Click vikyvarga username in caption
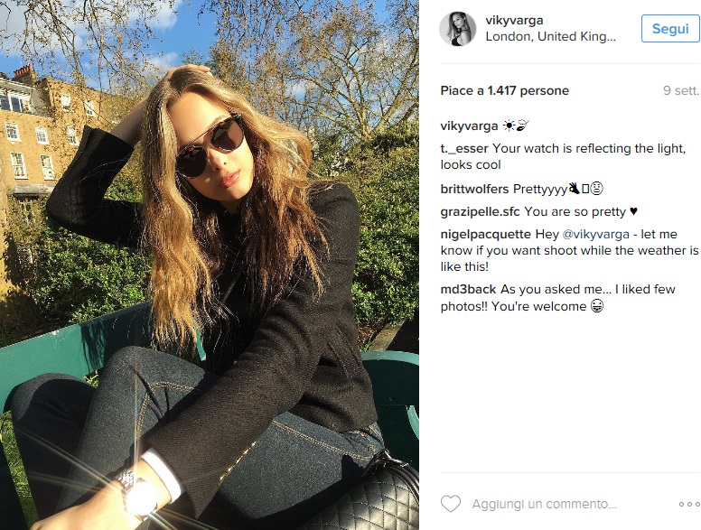Viewport: 701px width, 530px height. click(469, 126)
